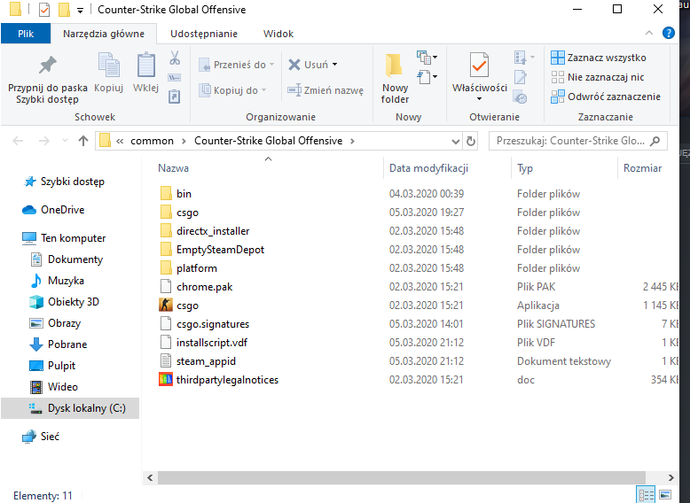Open the Quick Access Toolbar customize dropdown
The height and width of the screenshot is (503, 690).
point(80,10)
